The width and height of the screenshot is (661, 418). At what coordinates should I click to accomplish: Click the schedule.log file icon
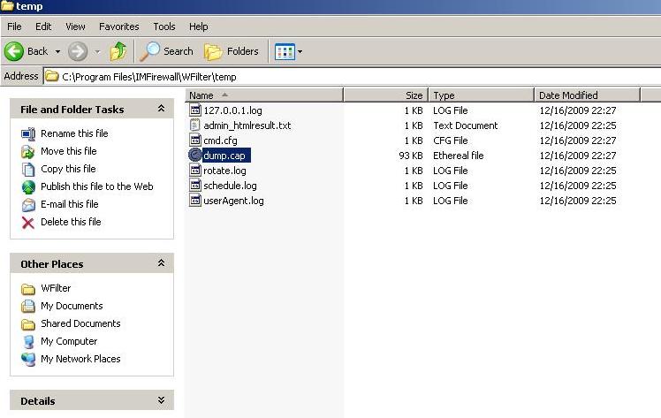[x=194, y=186]
